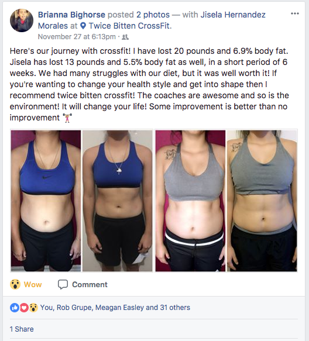Image resolution: width=309 pixels, height=341 pixels.
Task: Open the second blue sports bra after photo
Action: (x=118, y=201)
